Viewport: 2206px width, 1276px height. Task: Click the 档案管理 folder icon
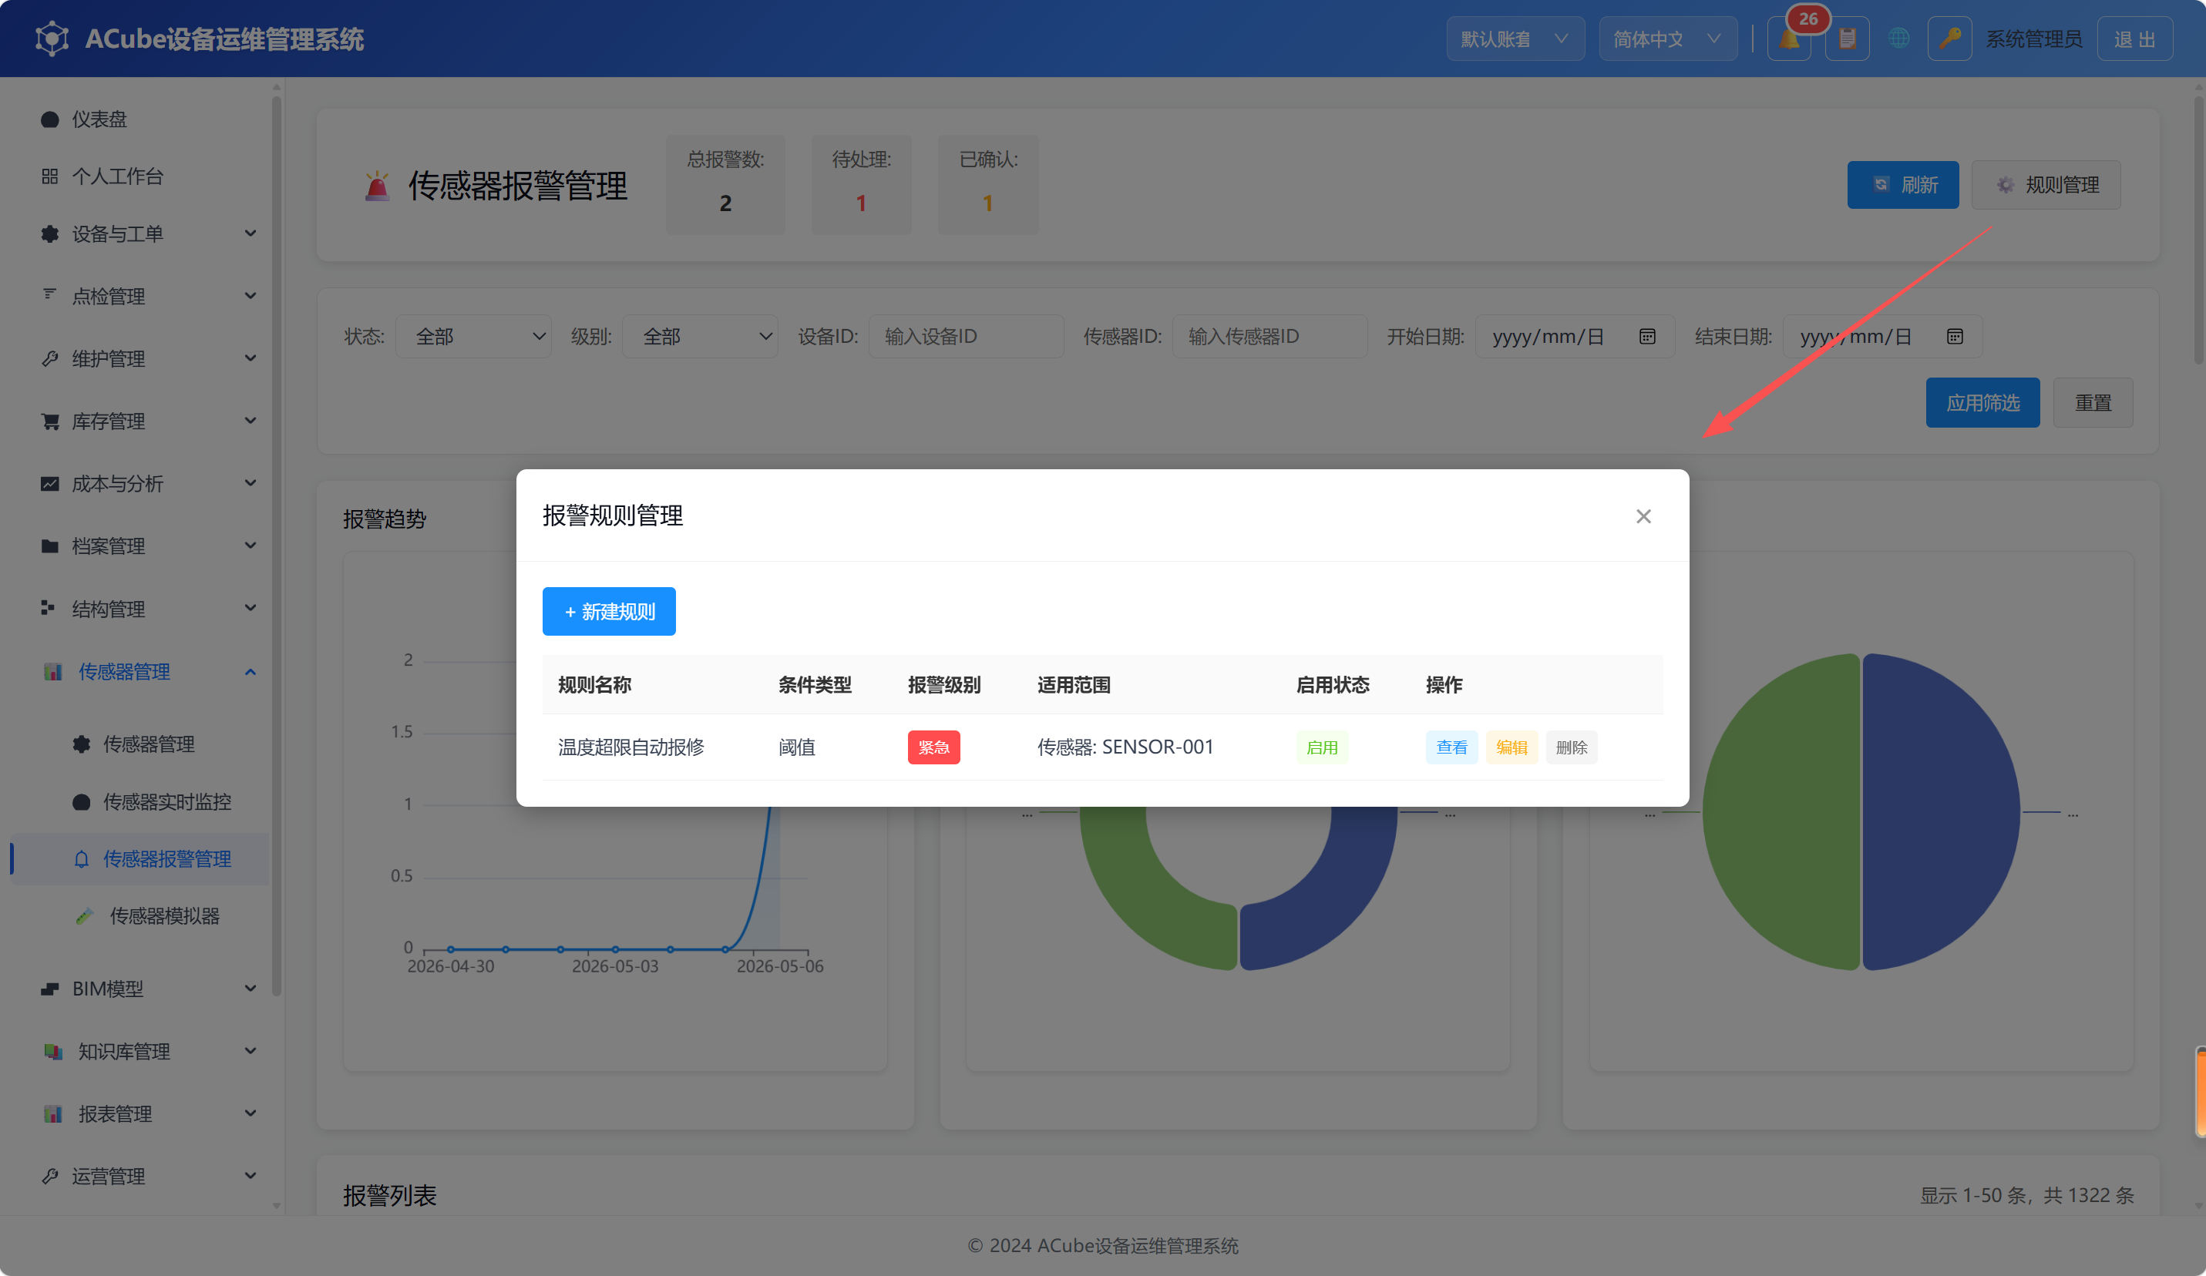coord(50,546)
